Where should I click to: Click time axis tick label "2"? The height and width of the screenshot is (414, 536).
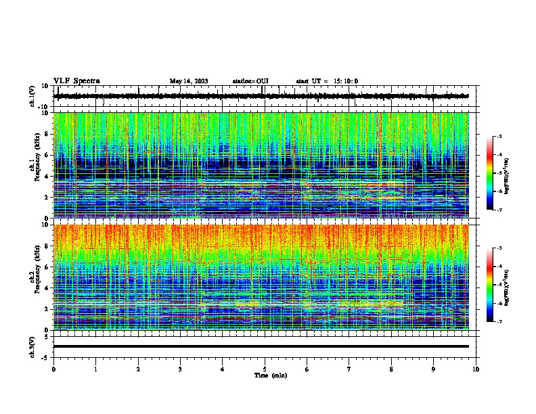[138, 369]
